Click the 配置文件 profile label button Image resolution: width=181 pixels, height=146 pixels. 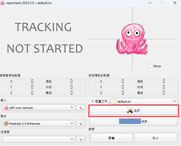click(101, 101)
